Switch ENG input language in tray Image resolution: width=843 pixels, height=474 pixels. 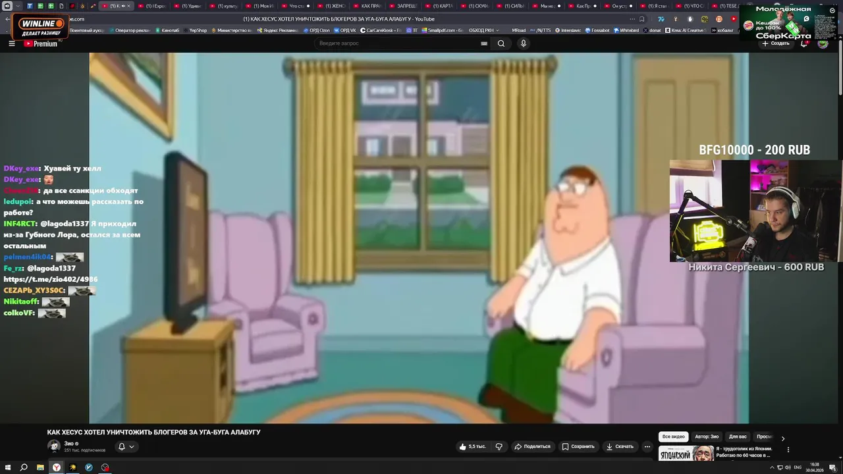798,467
